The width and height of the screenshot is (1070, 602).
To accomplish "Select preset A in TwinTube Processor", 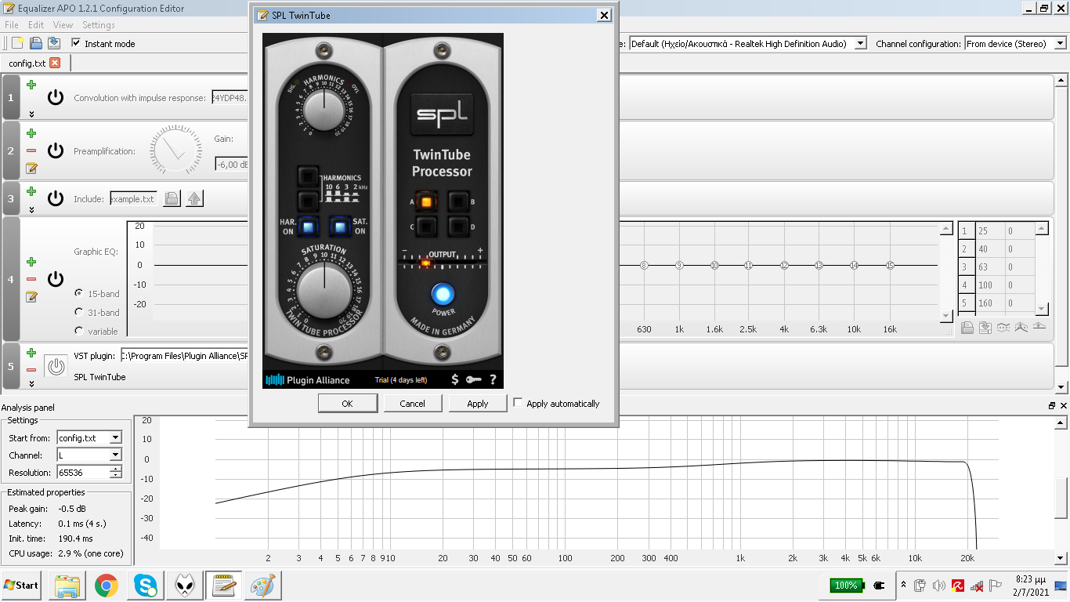I will [425, 201].
